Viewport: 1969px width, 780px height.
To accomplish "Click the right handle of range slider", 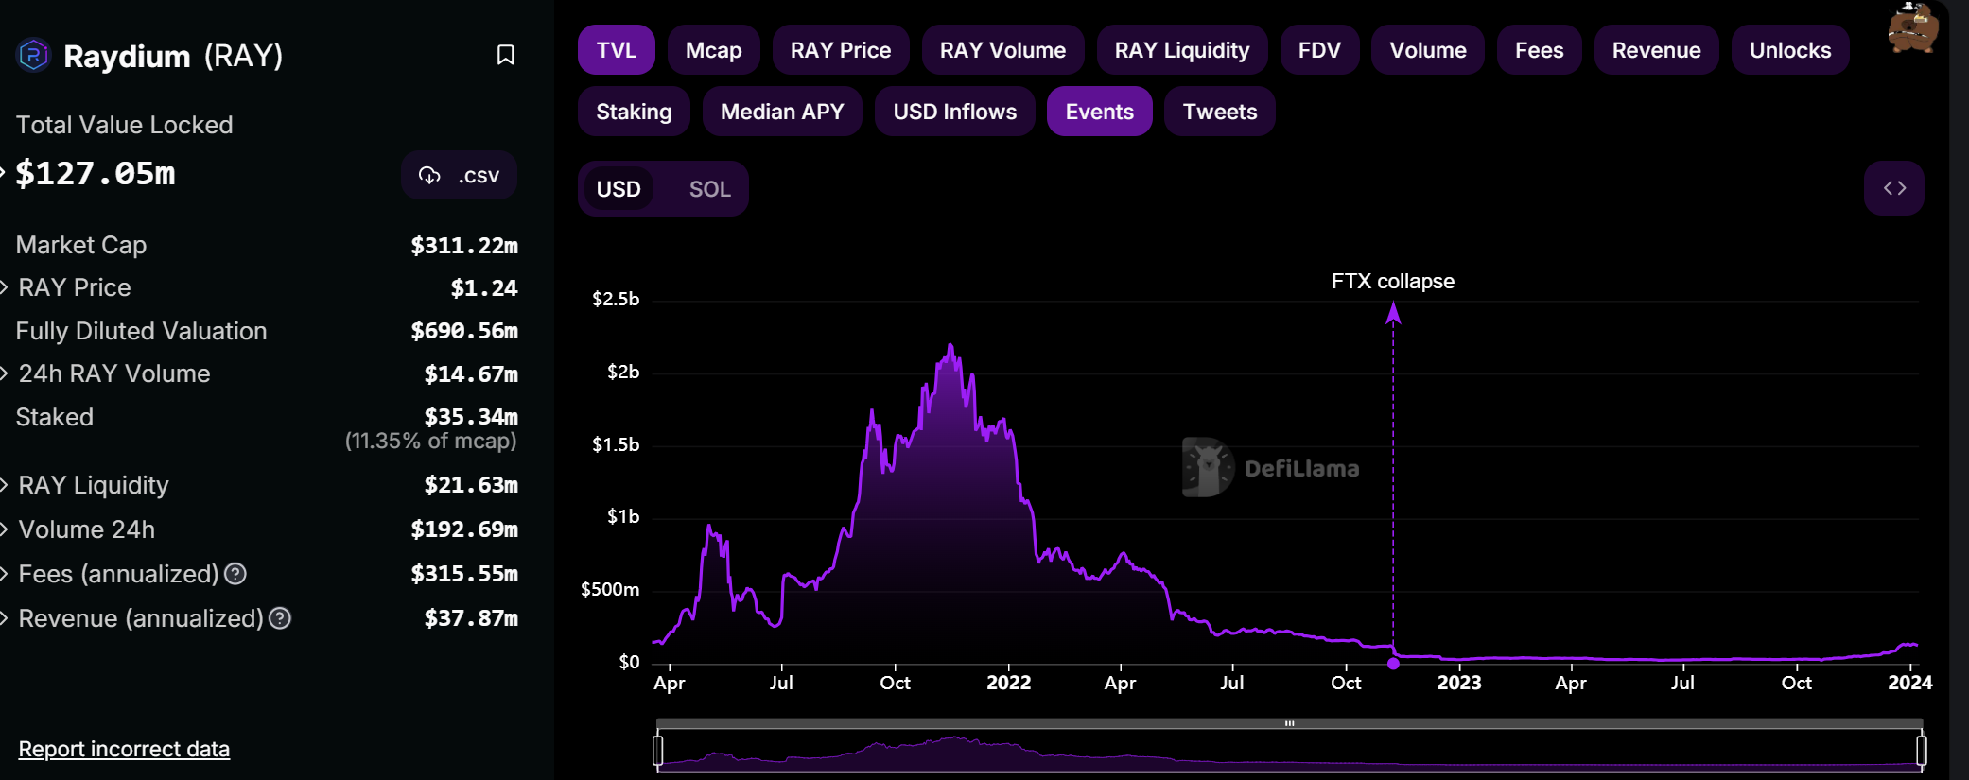I will tap(1922, 751).
